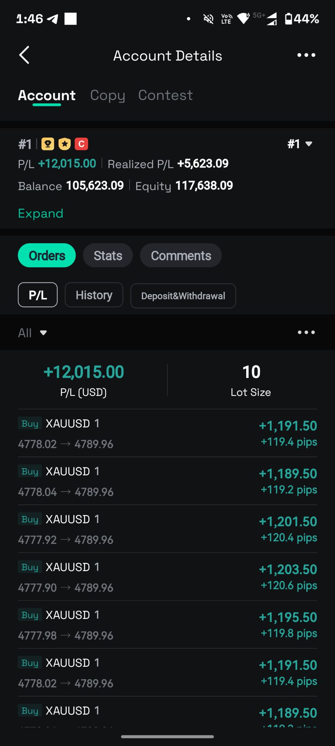Screen dimensions: 335x746
Task: Tap the battery status icon
Action: [x=288, y=19]
